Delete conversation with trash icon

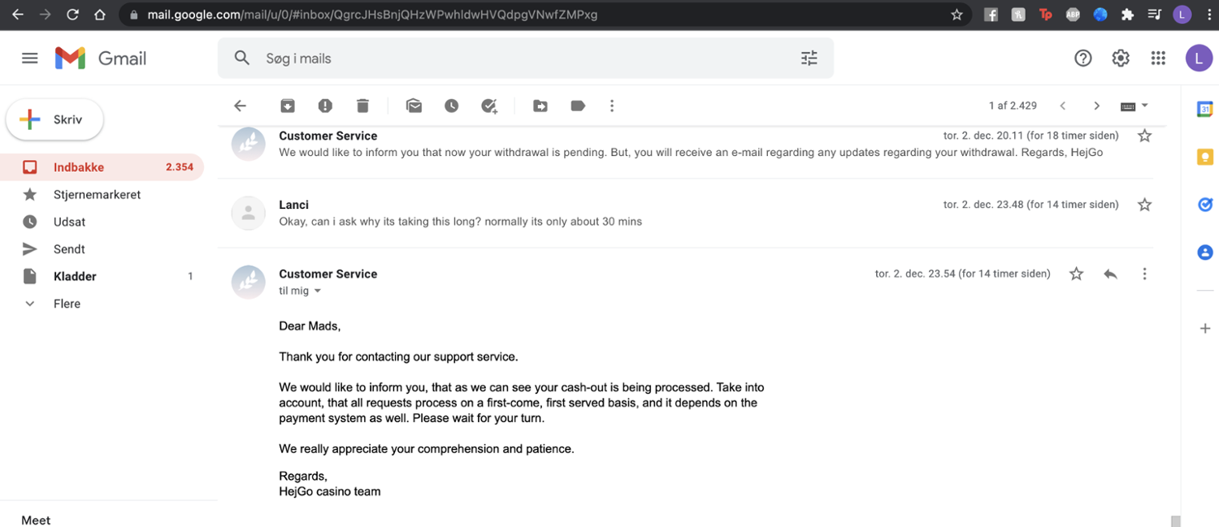[362, 106]
